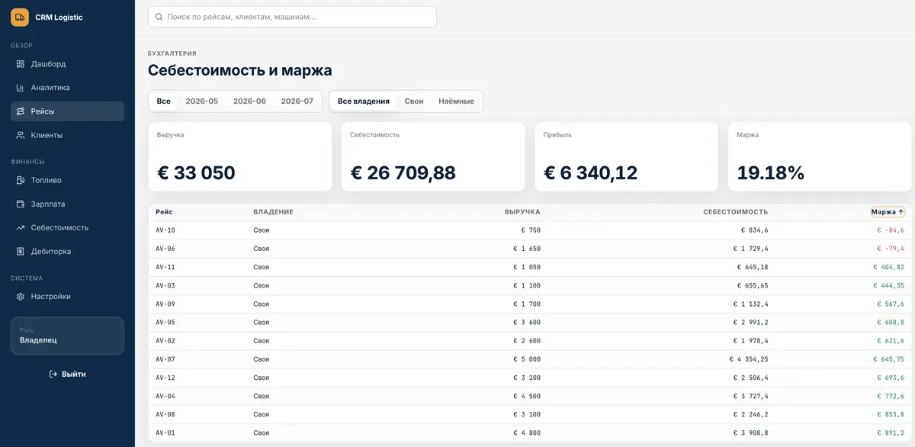Image resolution: width=915 pixels, height=447 pixels.
Task: Navigate to Топливо finances
Action: point(67,180)
